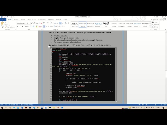
Task: Open Replace in the Editing group
Action: coord(156,25)
